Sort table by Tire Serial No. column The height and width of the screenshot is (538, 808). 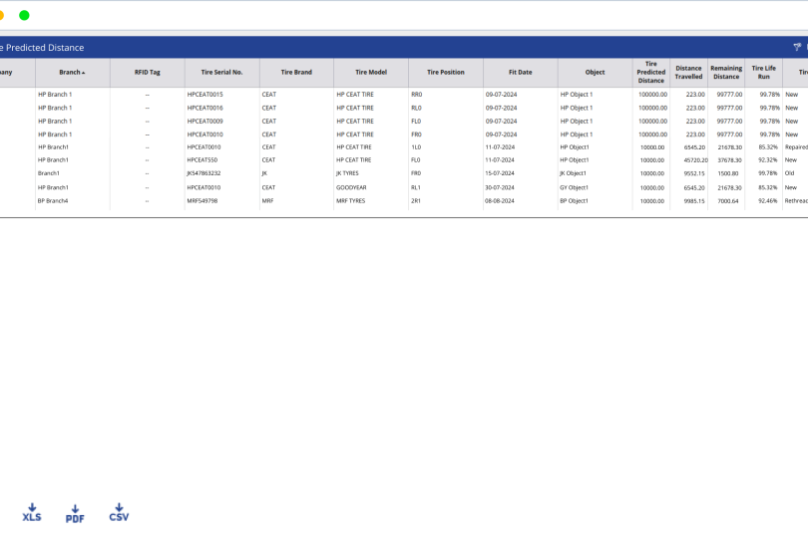[x=221, y=73]
